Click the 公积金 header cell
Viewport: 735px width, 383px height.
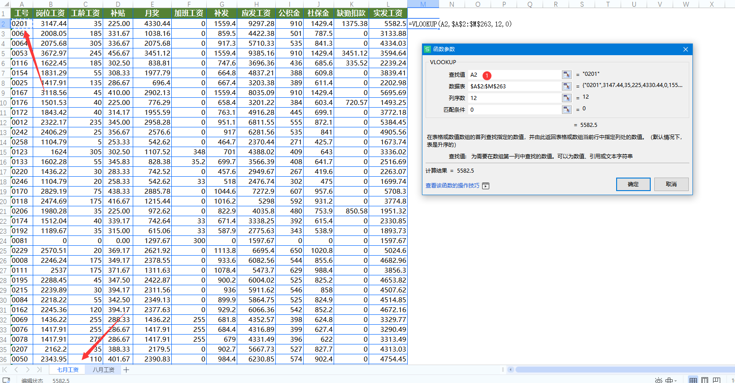tap(289, 13)
